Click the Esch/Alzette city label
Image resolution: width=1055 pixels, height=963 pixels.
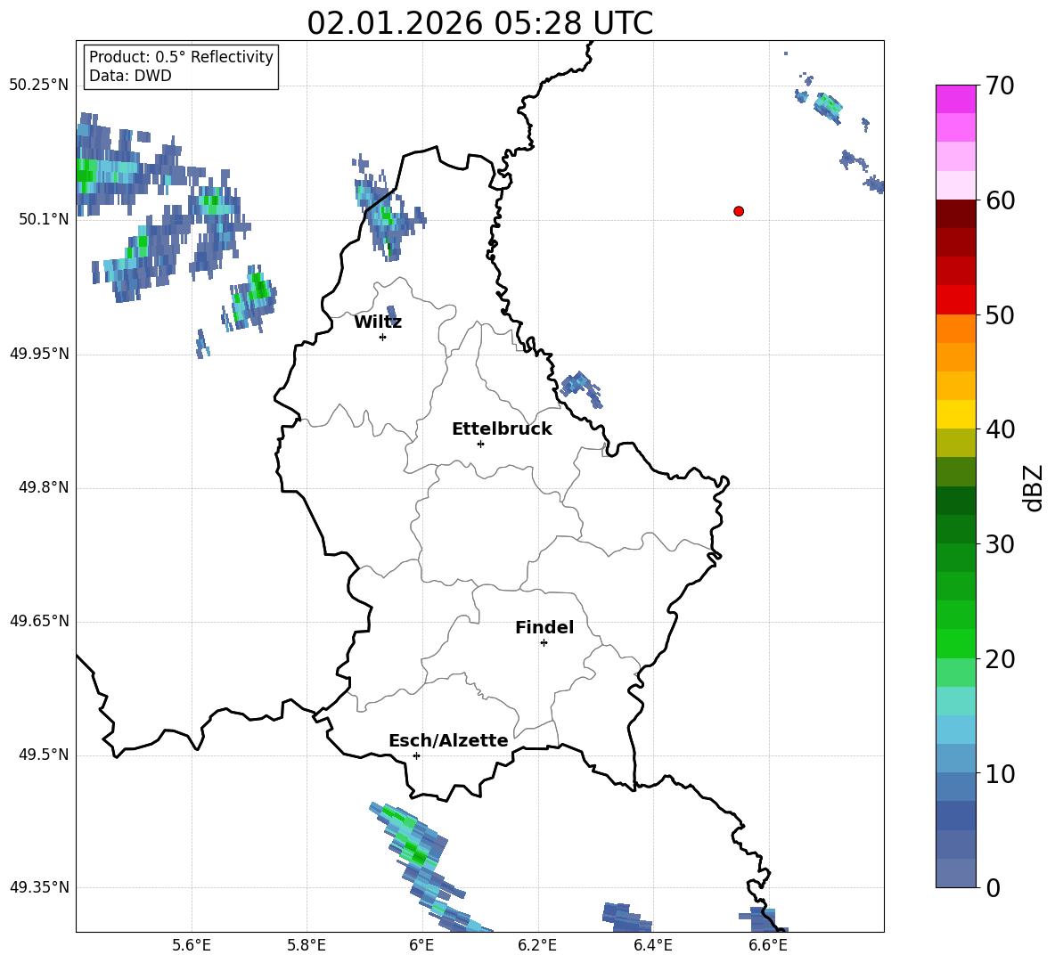[449, 740]
